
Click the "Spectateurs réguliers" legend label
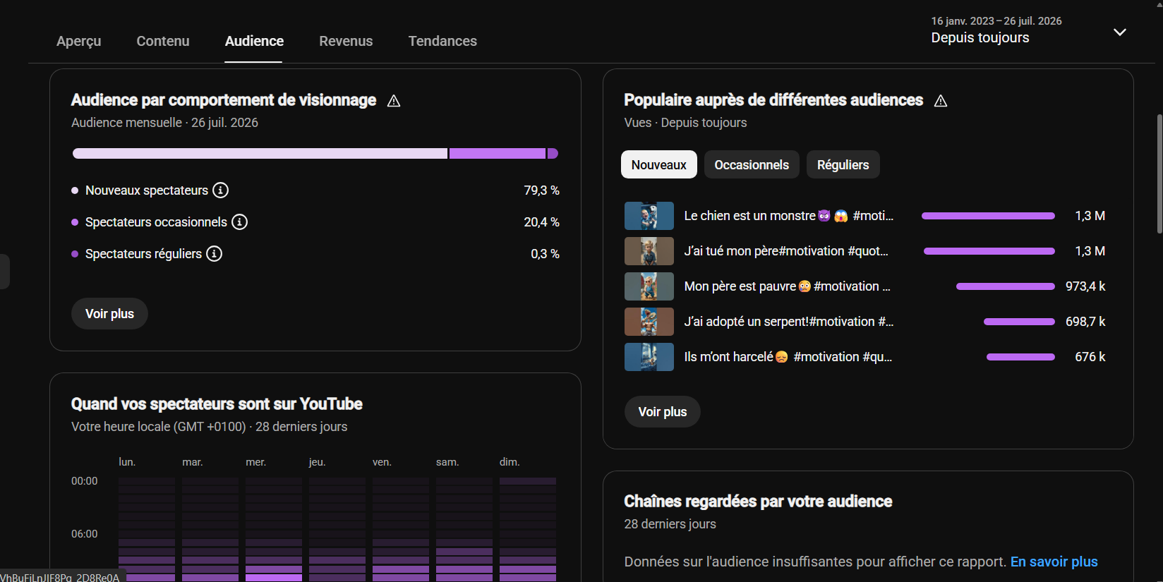pyautogui.click(x=143, y=254)
